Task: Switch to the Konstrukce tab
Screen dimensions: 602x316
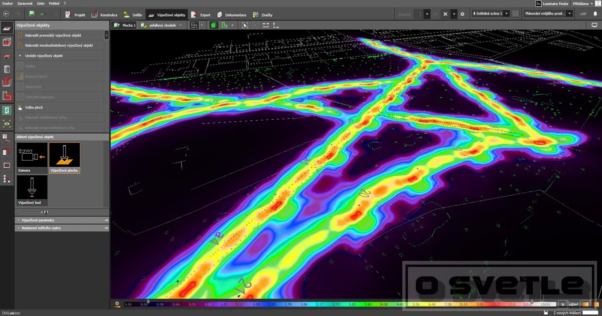Action: pos(104,15)
